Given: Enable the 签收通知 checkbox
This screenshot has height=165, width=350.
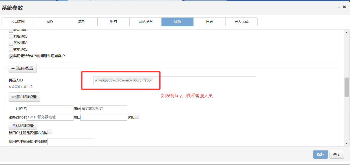Looking at the screenshot, I should [11, 43].
